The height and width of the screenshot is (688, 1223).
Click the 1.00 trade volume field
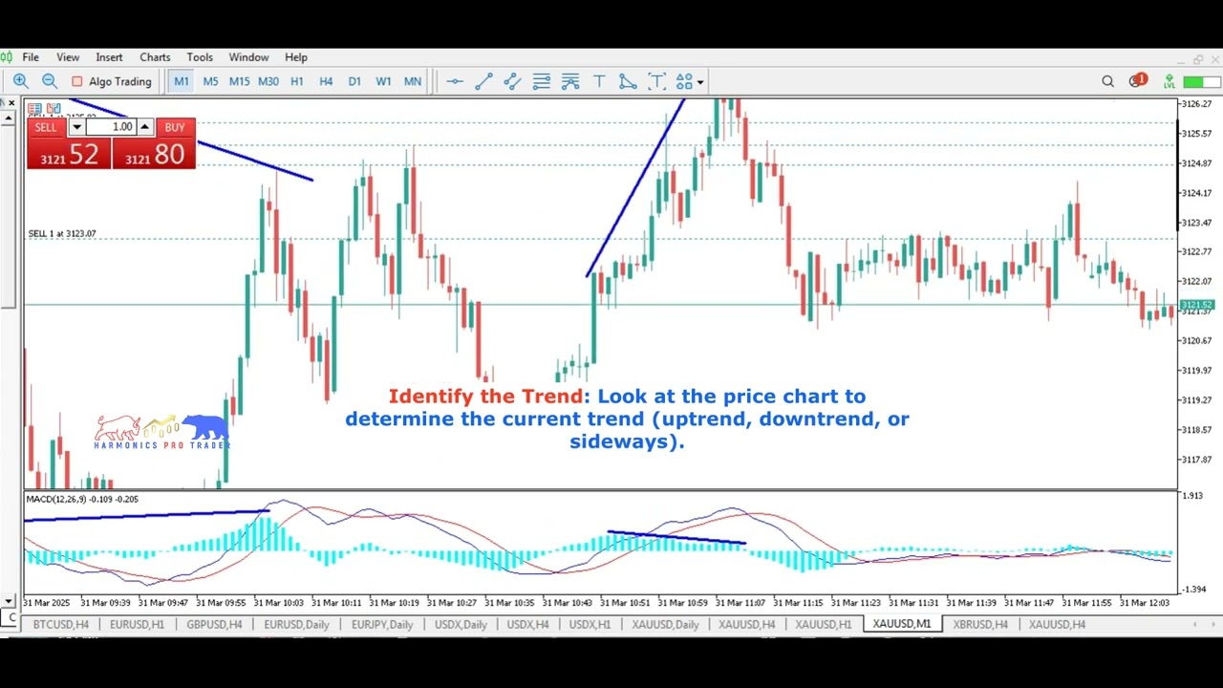[111, 127]
